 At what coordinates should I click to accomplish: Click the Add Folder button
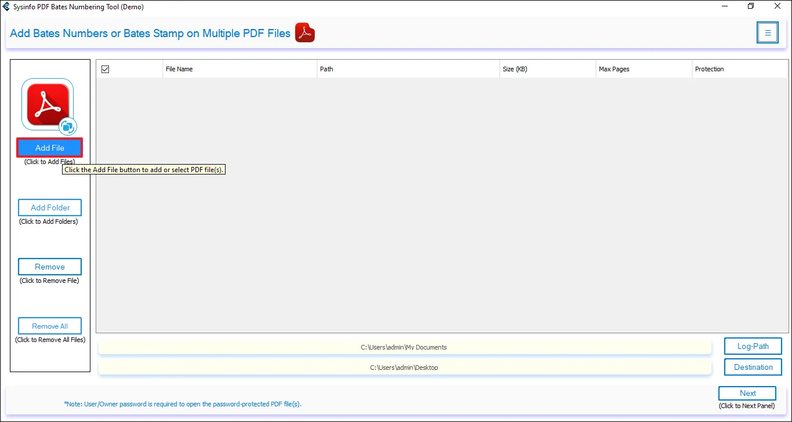[50, 208]
